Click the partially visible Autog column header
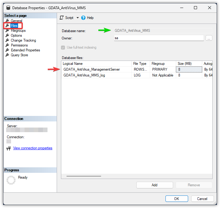This screenshot has width=220, height=208. point(207,64)
